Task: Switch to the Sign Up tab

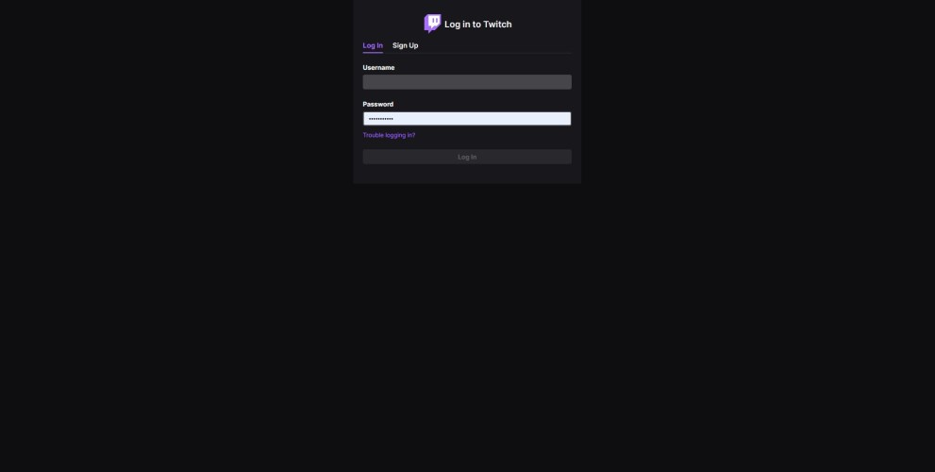Action: coord(405,45)
